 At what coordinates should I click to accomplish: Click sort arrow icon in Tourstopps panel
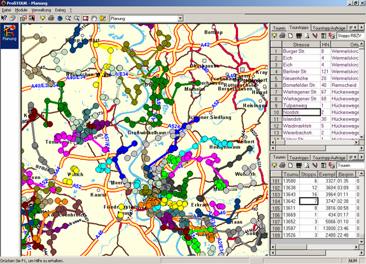click(x=315, y=35)
